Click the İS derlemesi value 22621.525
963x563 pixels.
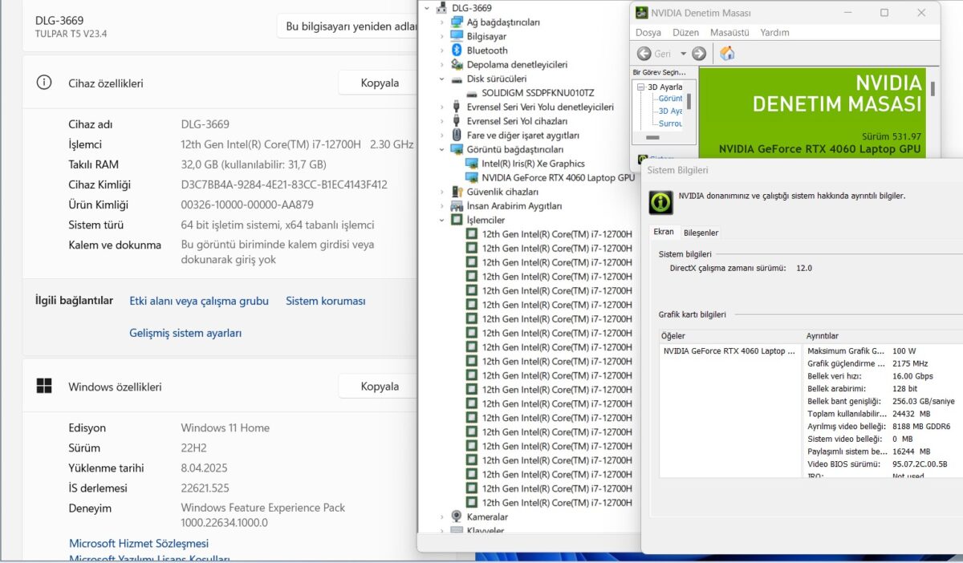coord(205,488)
